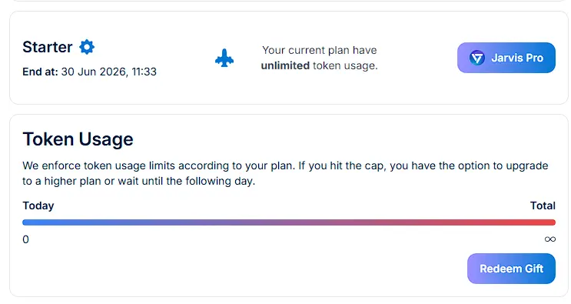This screenshot has width=571, height=304.
Task: Click the infinity symbol under Total
Action: point(550,239)
